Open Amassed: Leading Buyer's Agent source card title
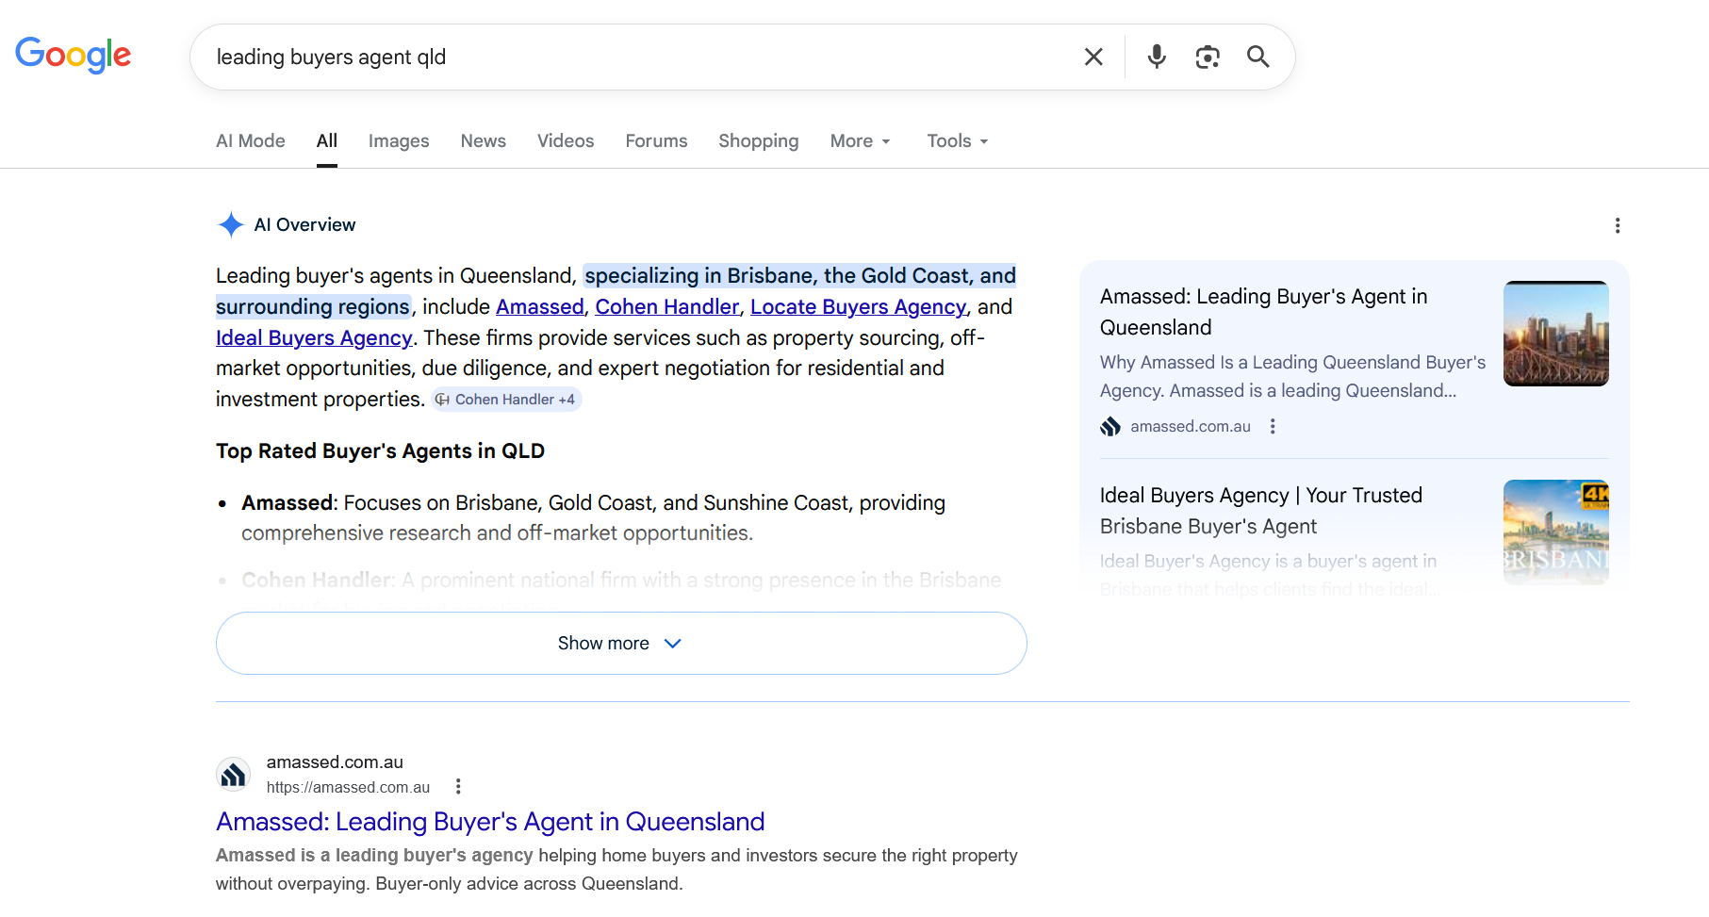Image resolution: width=1709 pixels, height=917 pixels. pyautogui.click(x=1263, y=312)
